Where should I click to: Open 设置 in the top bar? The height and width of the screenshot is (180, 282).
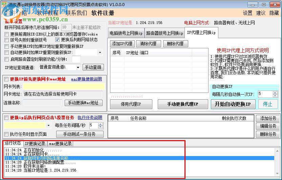click(248, 13)
